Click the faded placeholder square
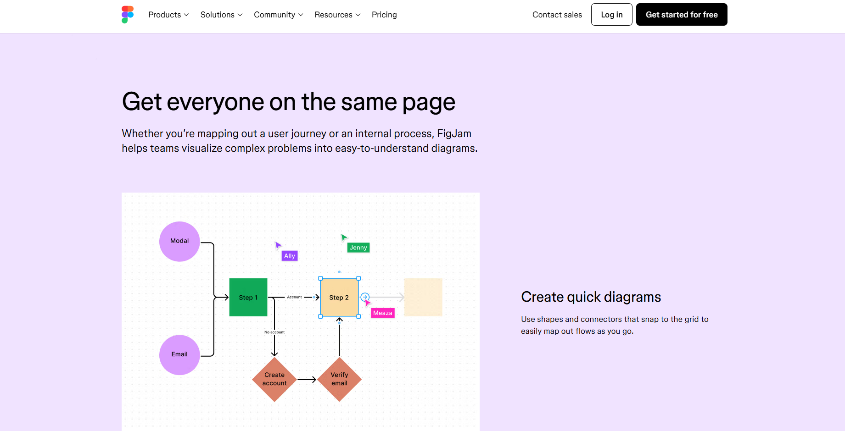This screenshot has width=845, height=431. pos(423,297)
